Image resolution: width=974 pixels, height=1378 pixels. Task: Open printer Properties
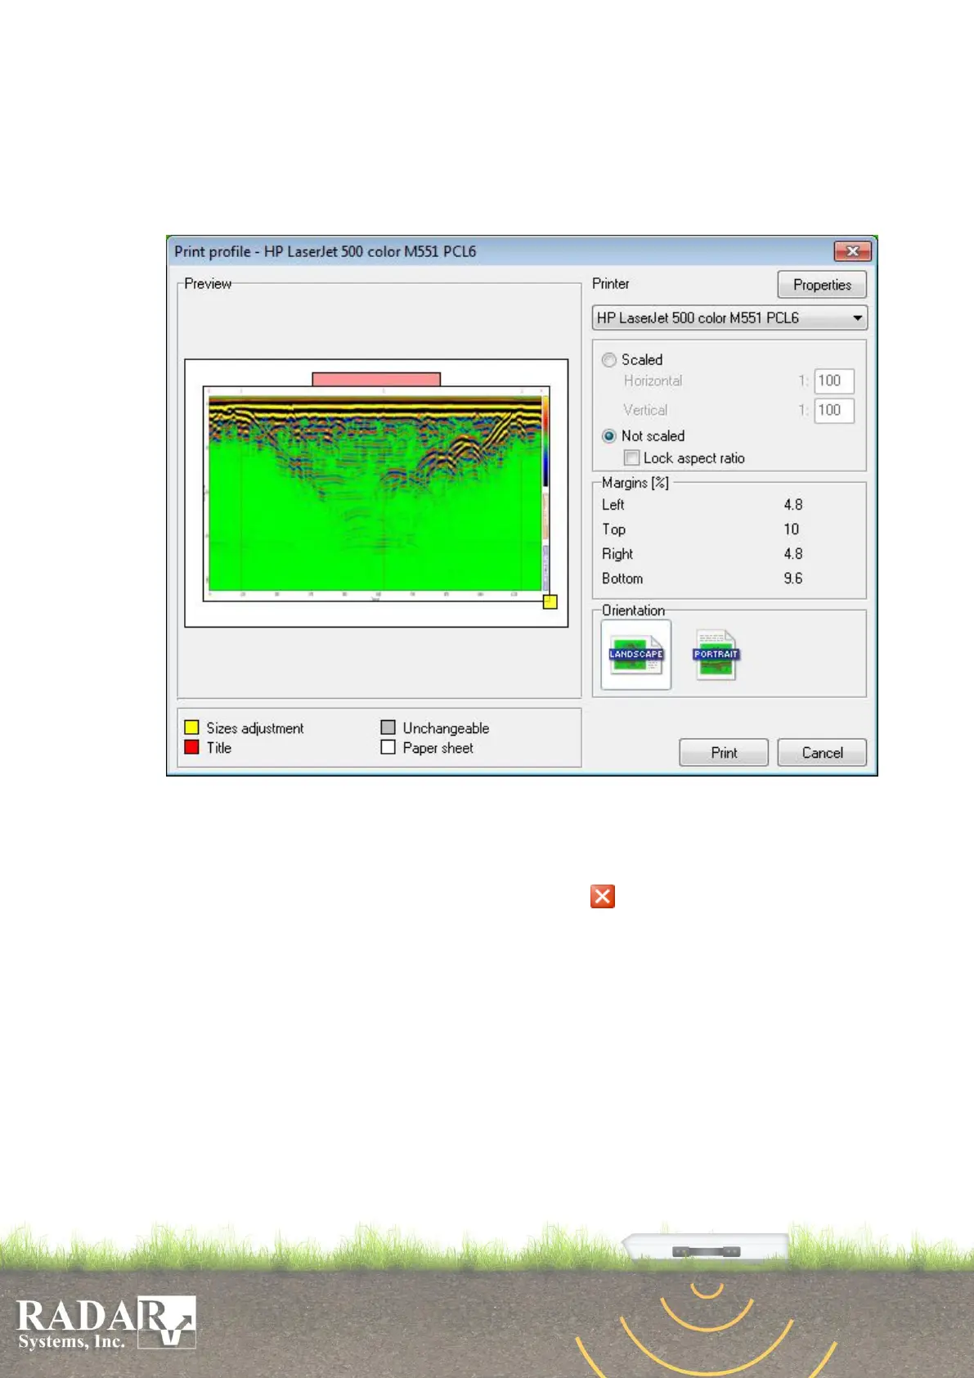click(822, 285)
